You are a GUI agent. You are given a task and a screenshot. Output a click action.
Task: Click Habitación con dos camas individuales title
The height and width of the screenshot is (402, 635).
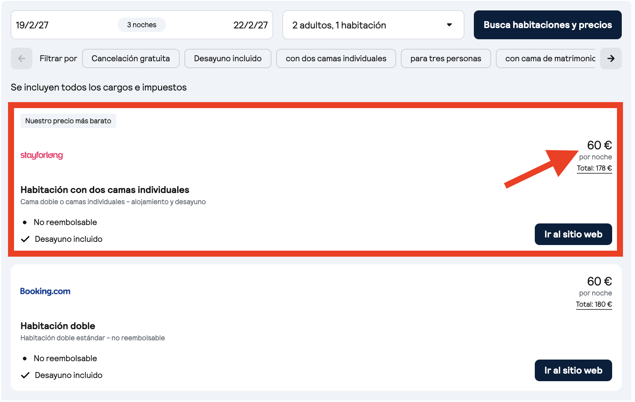pos(105,190)
